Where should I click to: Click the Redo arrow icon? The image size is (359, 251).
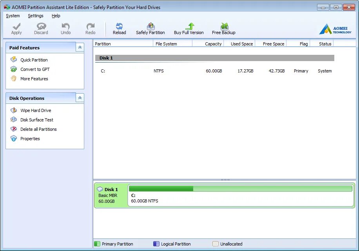click(91, 26)
